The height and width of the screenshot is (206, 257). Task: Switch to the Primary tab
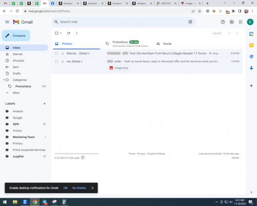[x=77, y=44]
